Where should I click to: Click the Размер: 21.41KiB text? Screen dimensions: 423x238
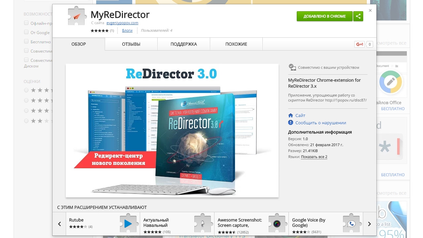tap(303, 151)
